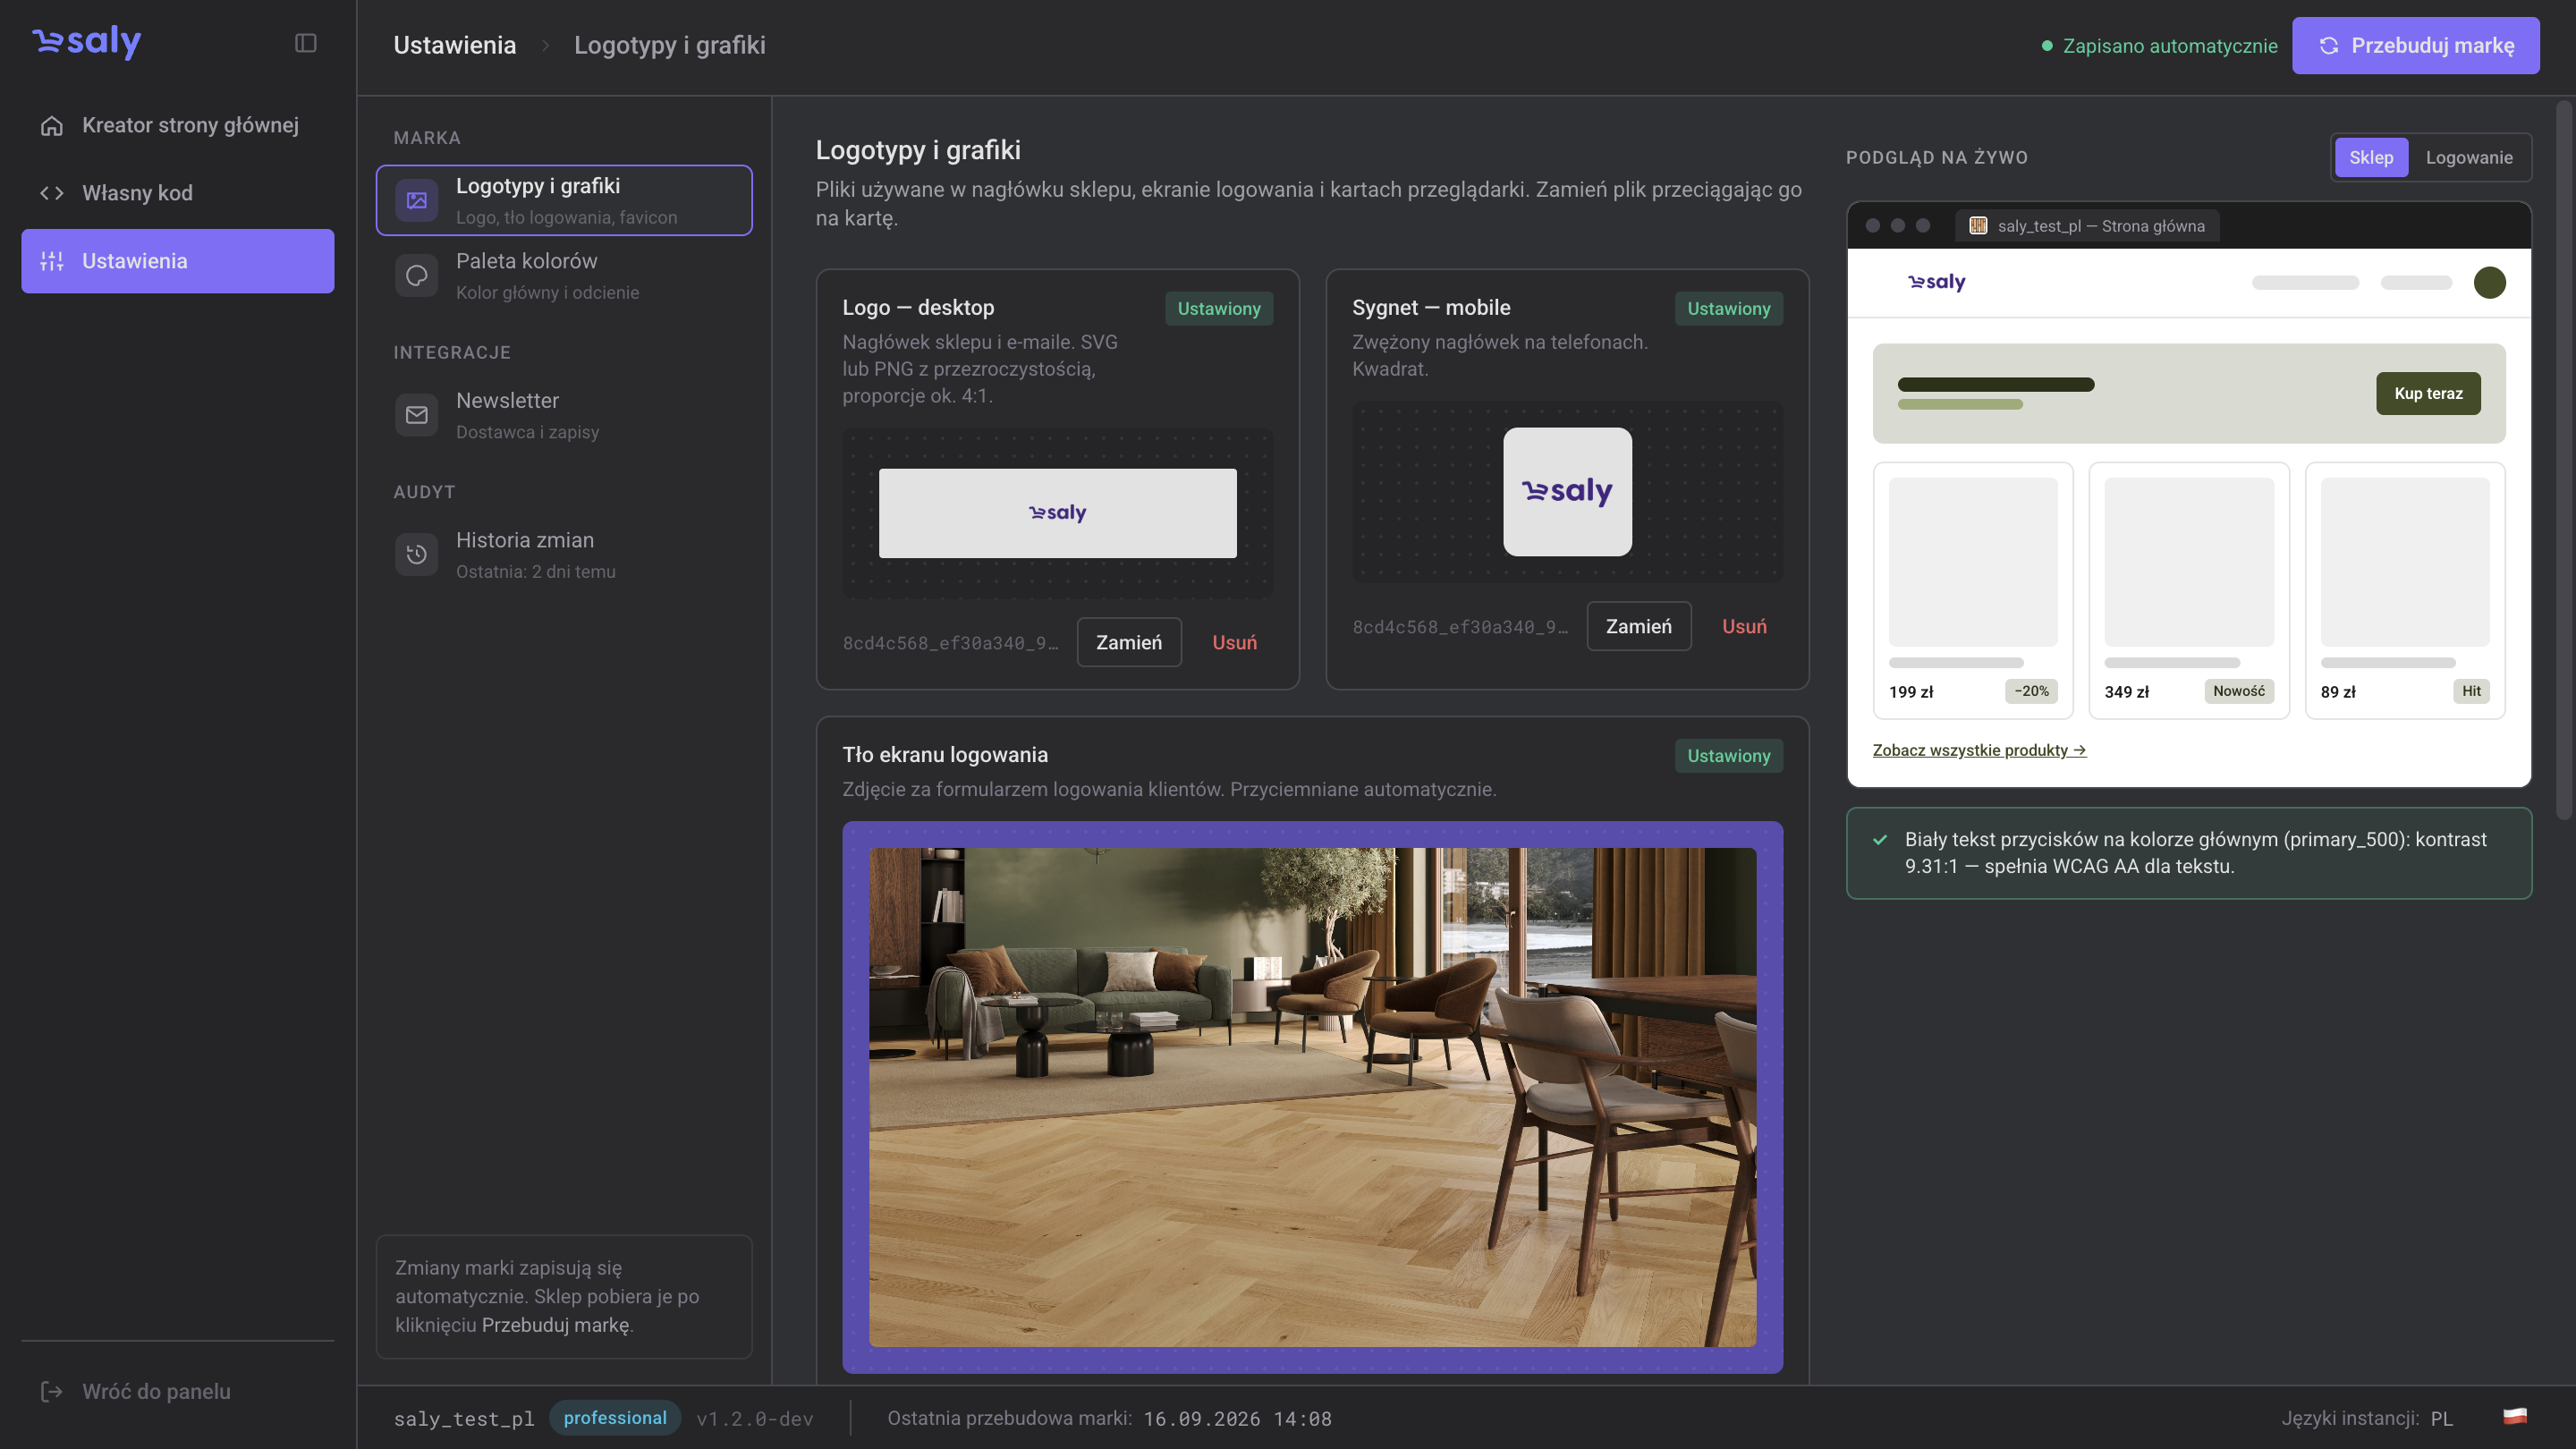Click the olive color circle in preview header

pos(2489,283)
